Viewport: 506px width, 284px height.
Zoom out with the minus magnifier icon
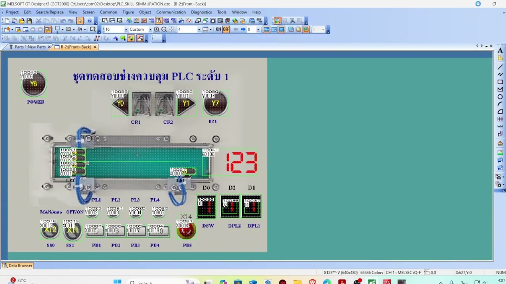pos(164,30)
